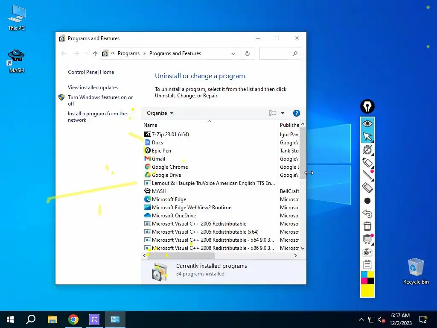Select the Recycle Bin desktop icon
The image size is (437, 328).
point(416,271)
